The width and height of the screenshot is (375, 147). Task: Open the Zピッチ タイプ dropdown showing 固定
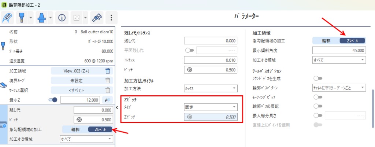click(x=211, y=107)
